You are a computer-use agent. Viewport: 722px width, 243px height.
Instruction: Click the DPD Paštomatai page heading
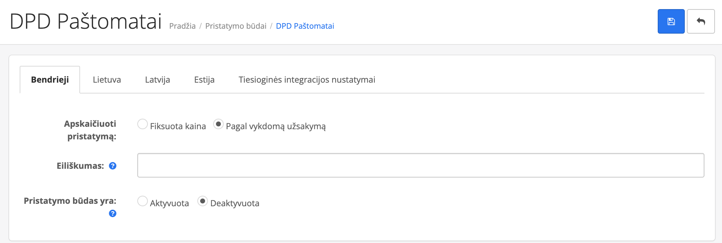(x=86, y=21)
